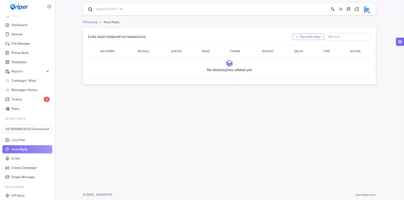Click the red Tickets count badge
The width and height of the screenshot is (404, 200).
47,99
